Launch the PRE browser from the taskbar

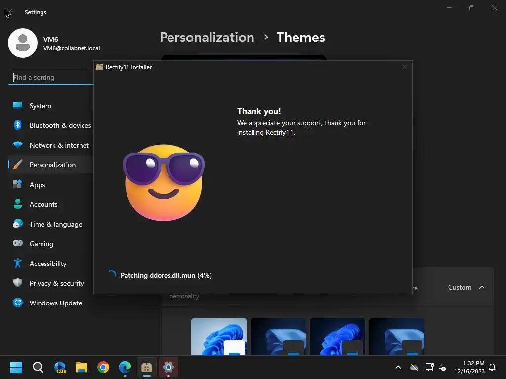pos(60,367)
